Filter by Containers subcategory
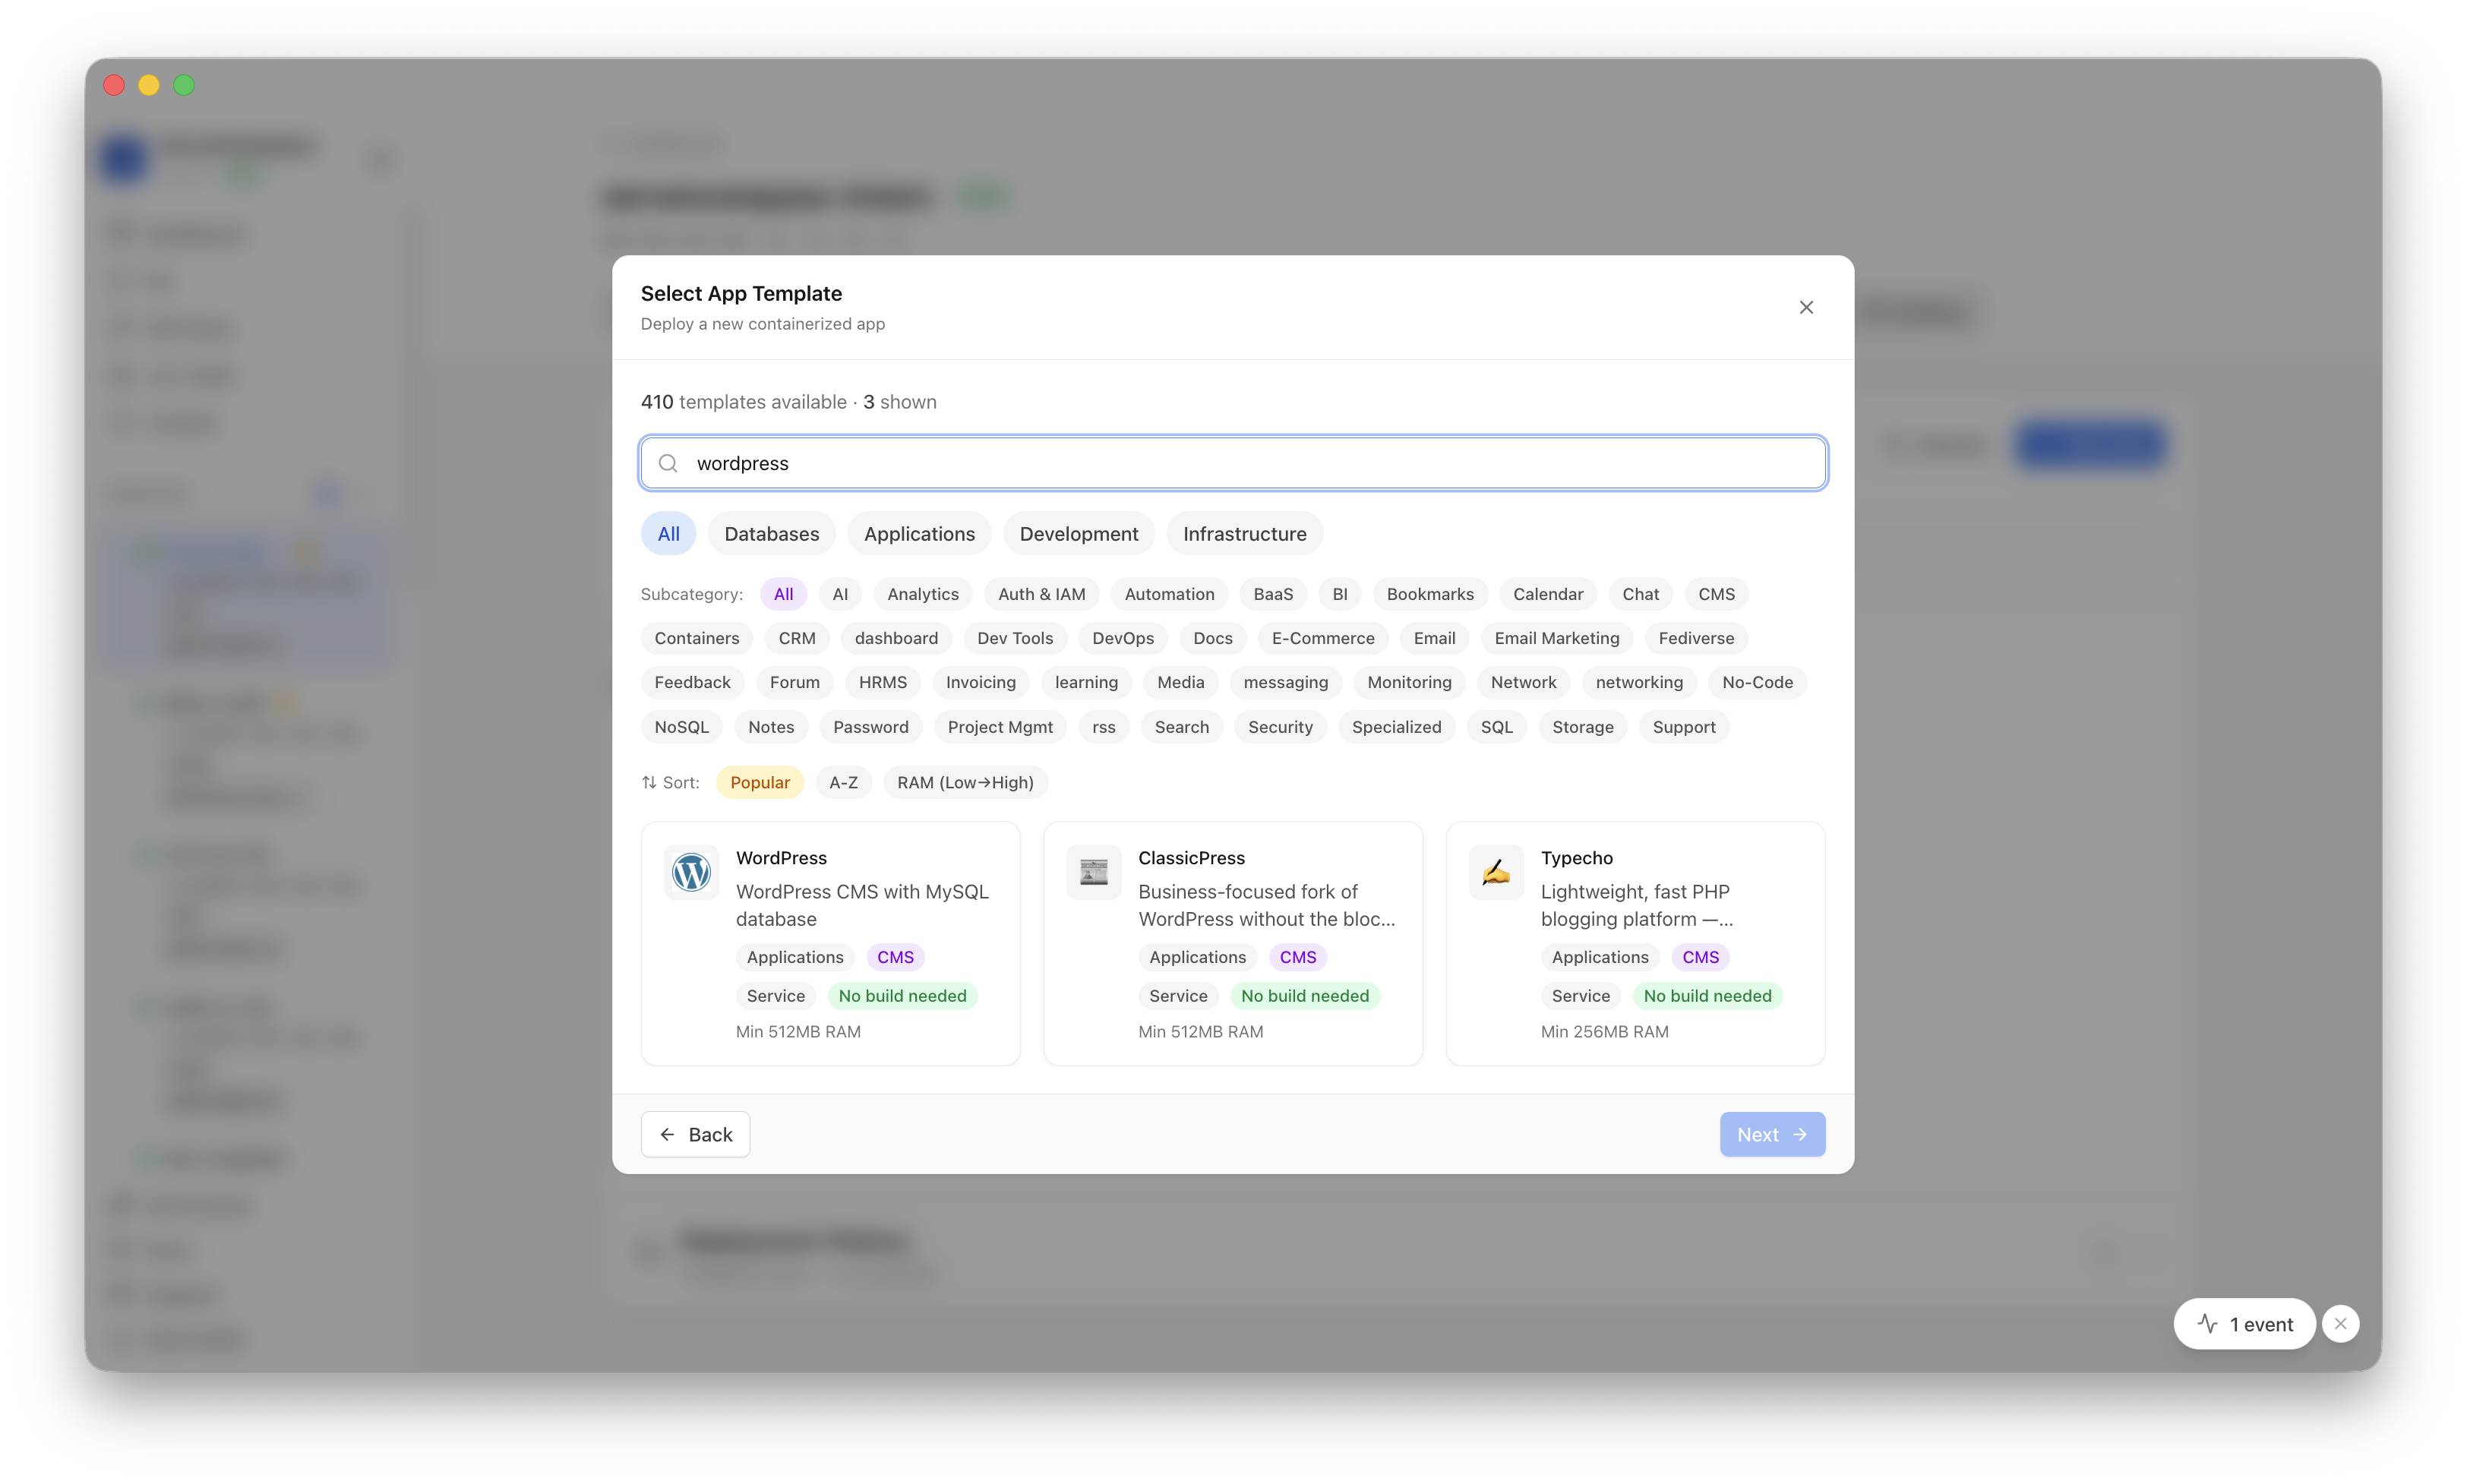This screenshot has height=1484, width=2467. (696, 638)
